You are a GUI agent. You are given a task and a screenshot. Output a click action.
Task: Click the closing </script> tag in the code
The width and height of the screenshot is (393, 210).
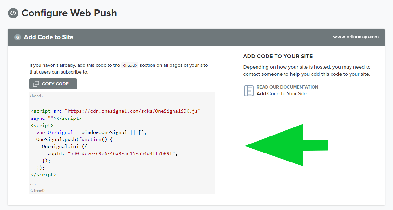pyautogui.click(x=43, y=175)
